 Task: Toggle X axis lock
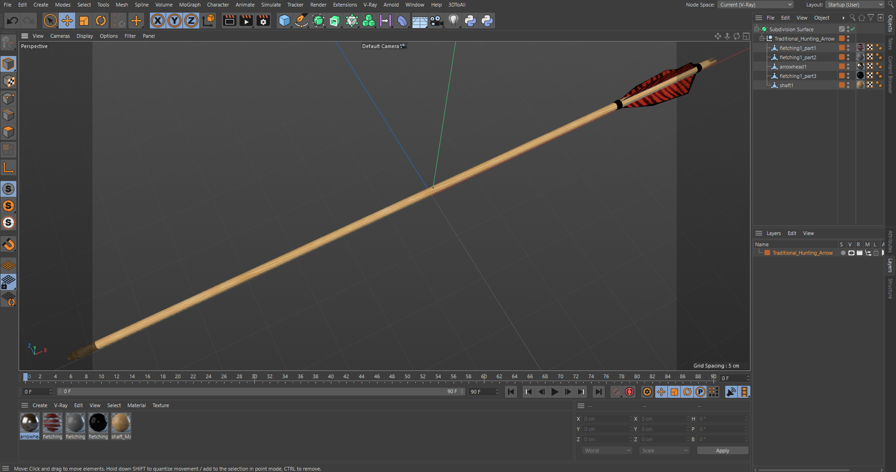(x=158, y=21)
